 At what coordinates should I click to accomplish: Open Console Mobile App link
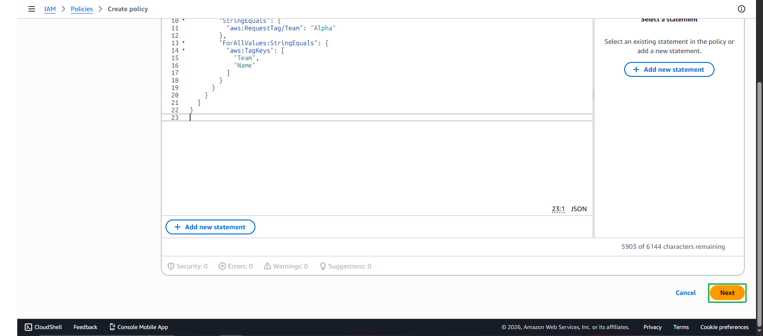pyautogui.click(x=138, y=327)
